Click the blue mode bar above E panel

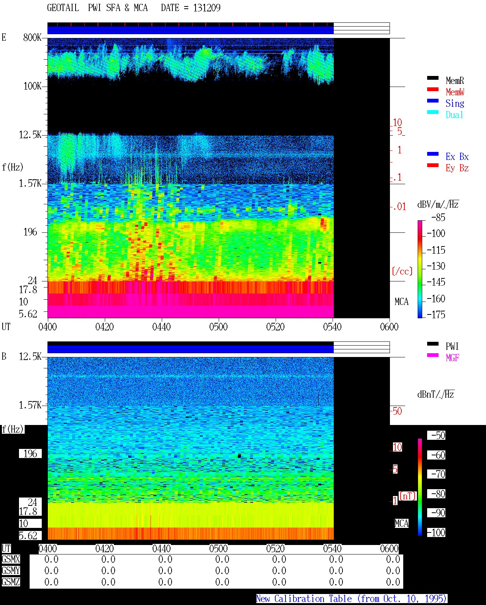point(191,30)
